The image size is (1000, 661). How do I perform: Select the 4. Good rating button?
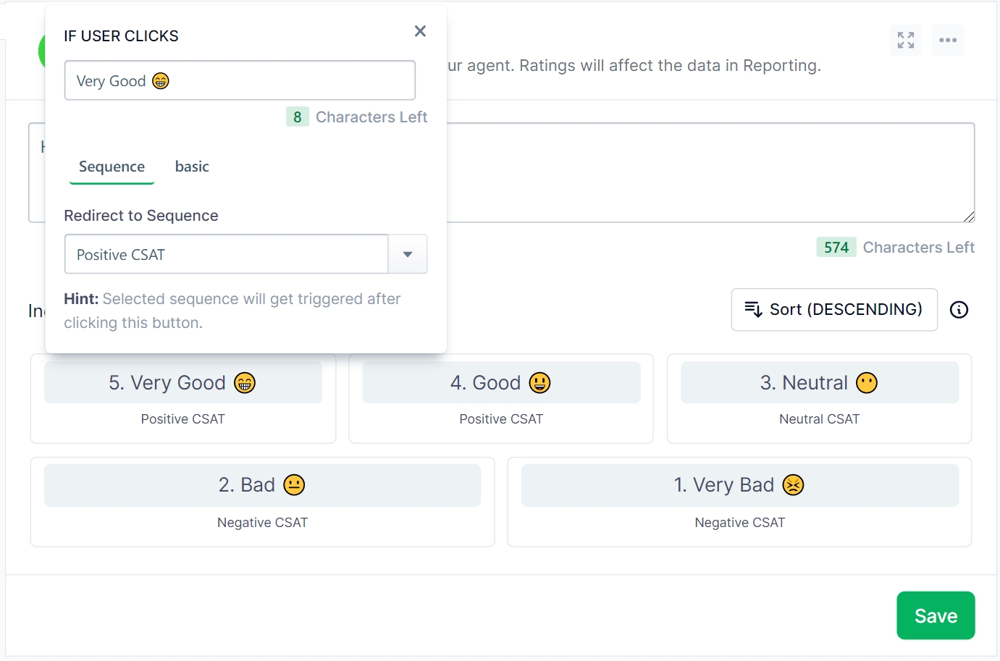[x=500, y=383]
